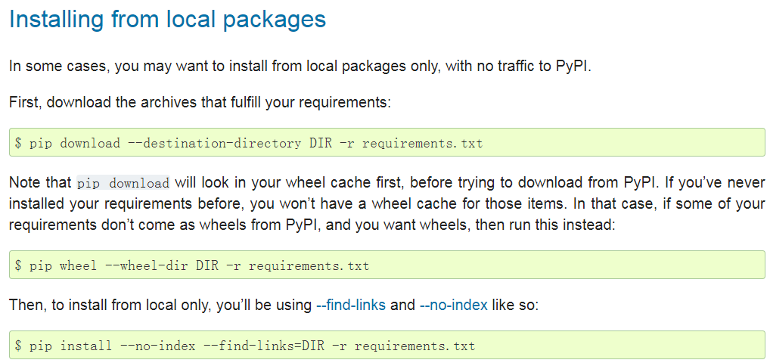Viewport: 770px width, 363px height.
Task: Open the --find-links hyperlink in the text
Action: [351, 306]
